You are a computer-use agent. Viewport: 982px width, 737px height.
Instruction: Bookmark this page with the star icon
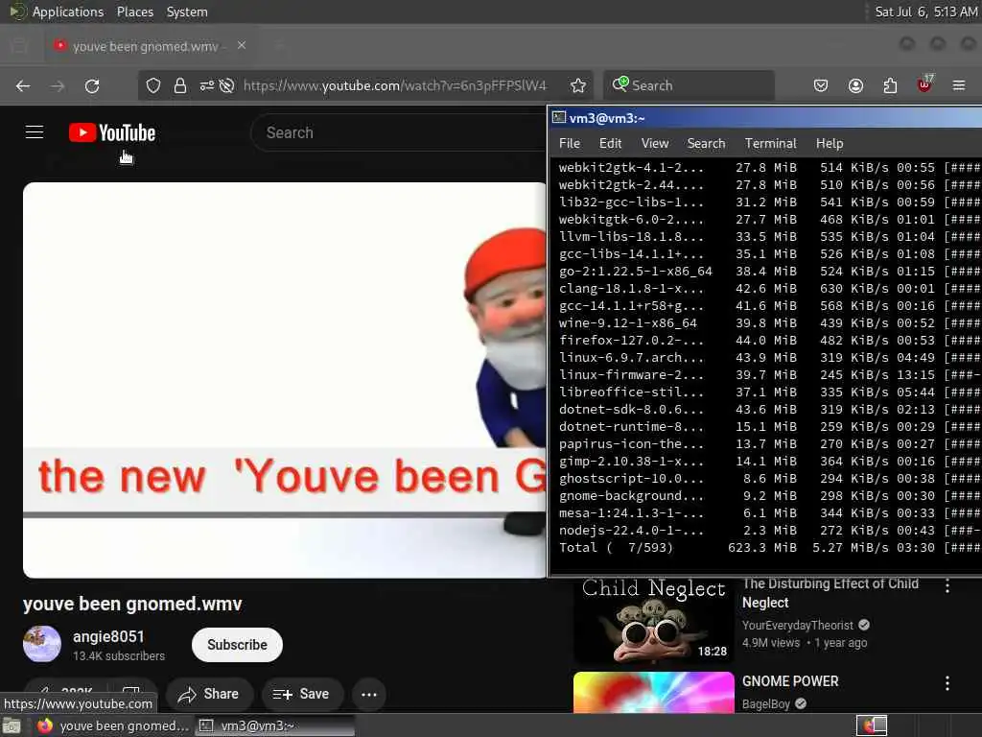pos(578,85)
